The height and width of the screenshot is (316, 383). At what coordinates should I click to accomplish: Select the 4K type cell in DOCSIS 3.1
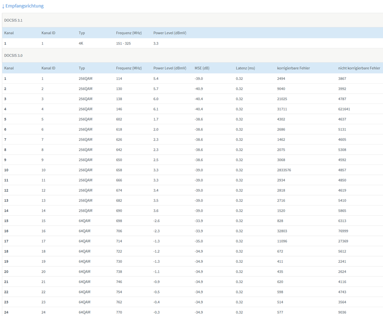tap(81, 44)
